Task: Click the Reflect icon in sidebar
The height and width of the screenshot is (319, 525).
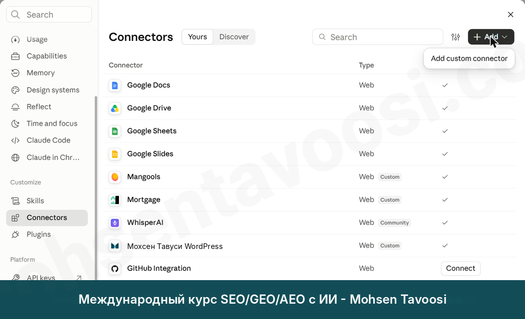Action: point(15,107)
